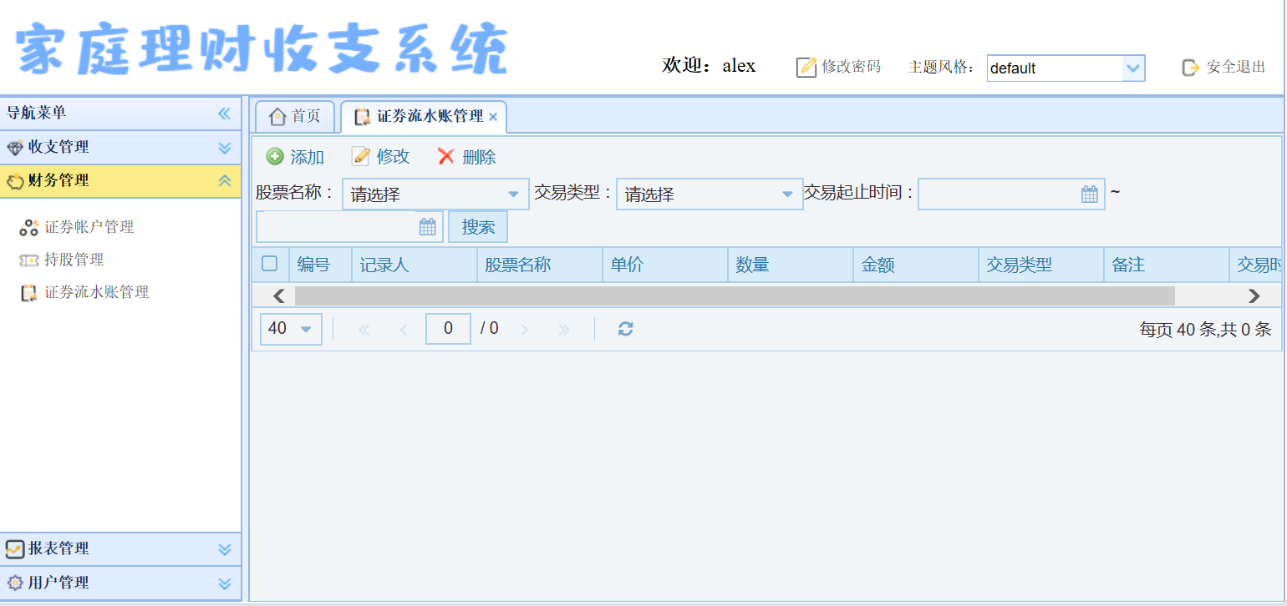The width and height of the screenshot is (1287, 606).
Task: Click the 持股管理 ticket icon
Action: coord(29,260)
